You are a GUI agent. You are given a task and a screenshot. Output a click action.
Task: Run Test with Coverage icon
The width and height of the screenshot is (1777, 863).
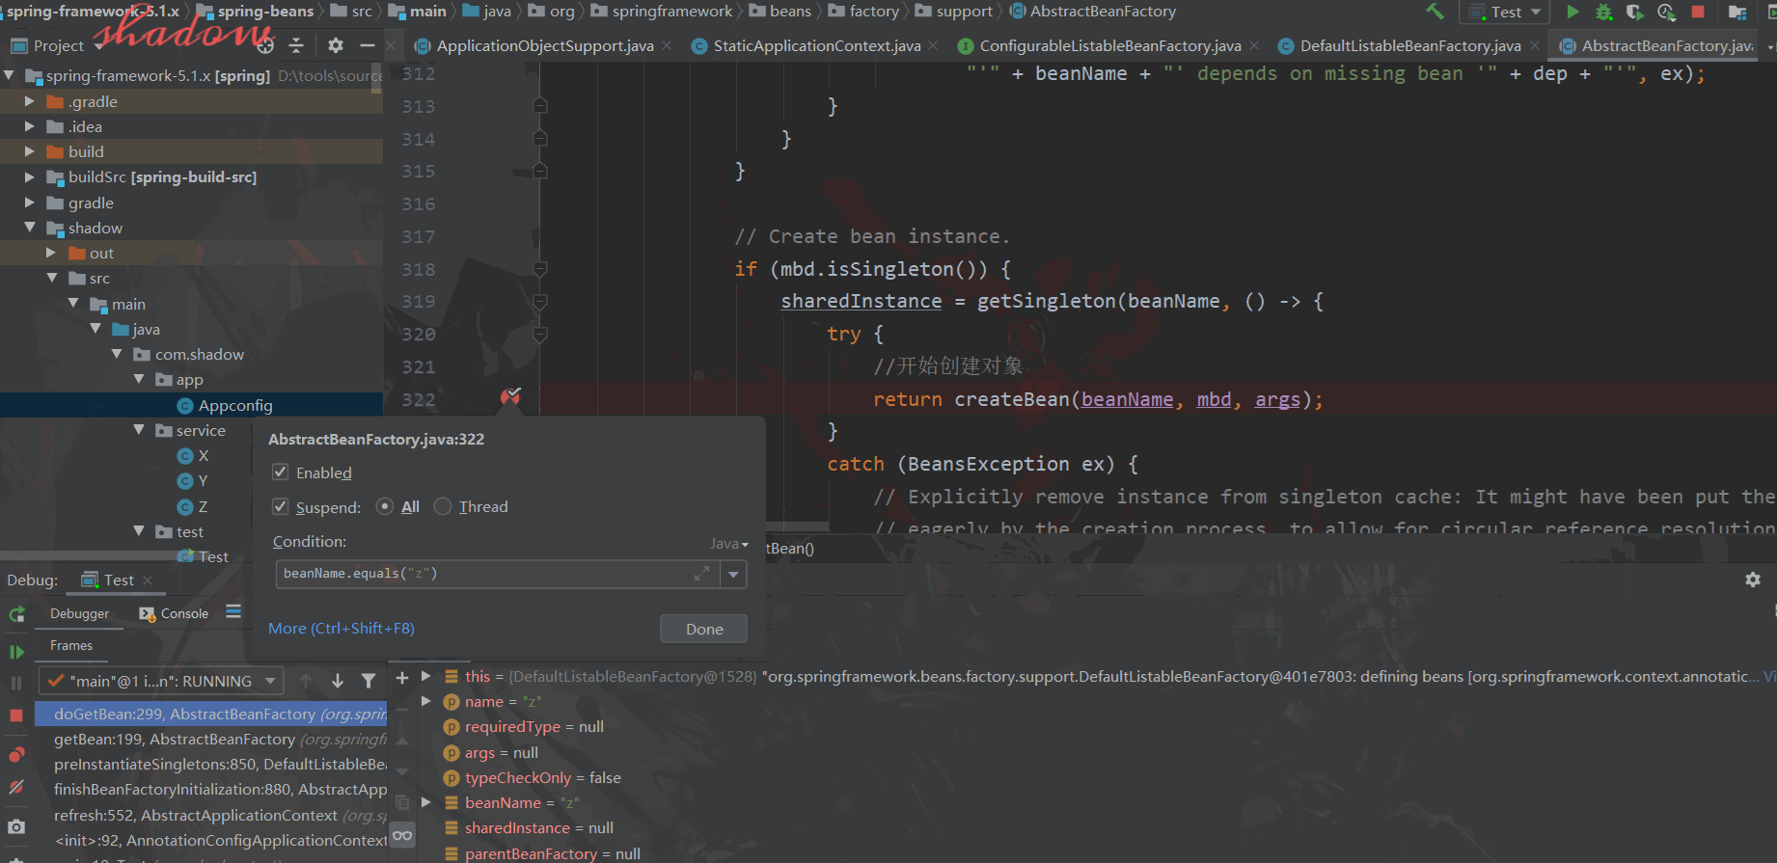pyautogui.click(x=1634, y=12)
